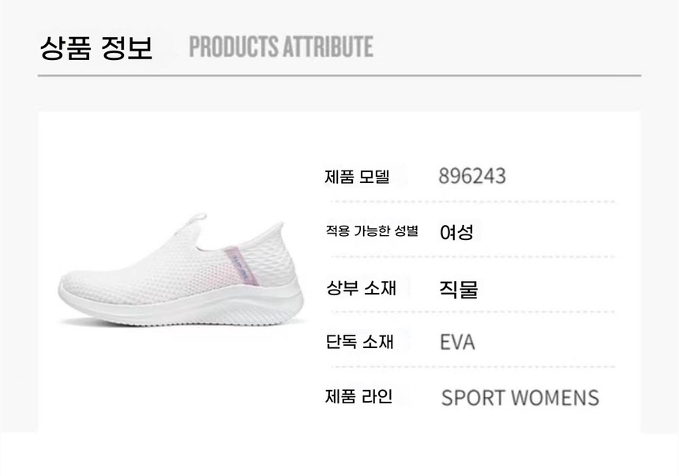Viewport: 679px width, 476px height.
Task: Select the 제품 모델 label
Action: (x=357, y=177)
